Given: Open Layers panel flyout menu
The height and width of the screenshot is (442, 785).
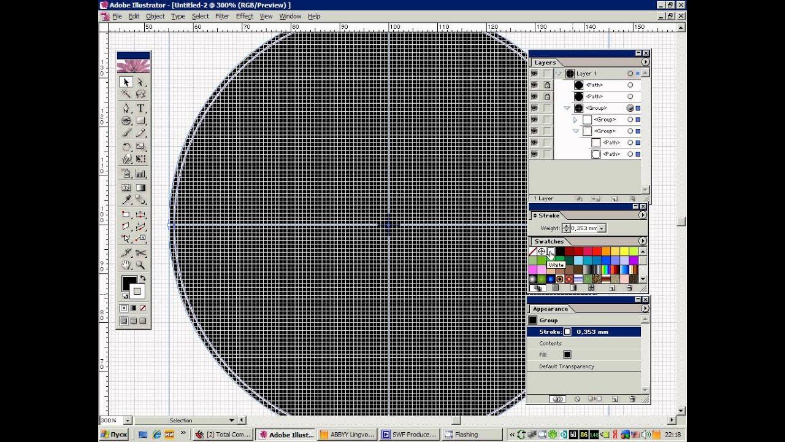Looking at the screenshot, I should click(x=645, y=63).
